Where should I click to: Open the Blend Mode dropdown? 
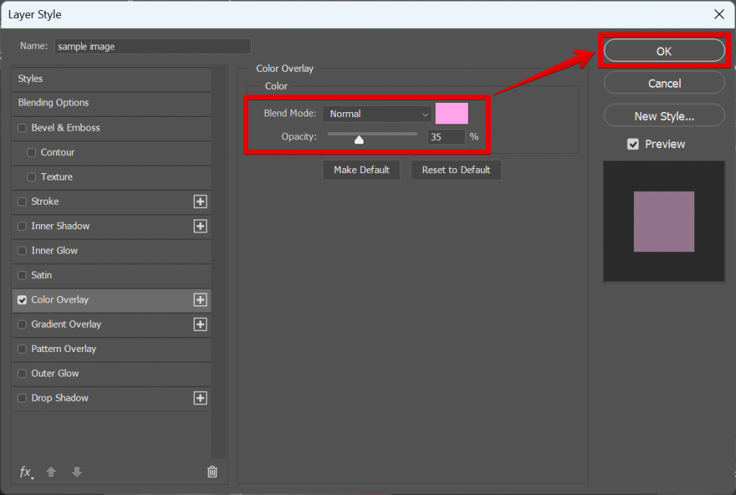tap(377, 114)
